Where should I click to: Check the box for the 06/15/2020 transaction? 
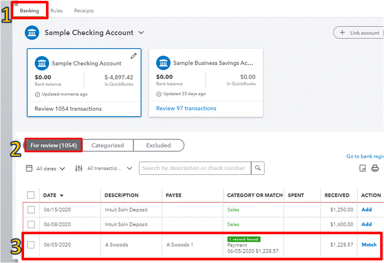tap(31, 210)
